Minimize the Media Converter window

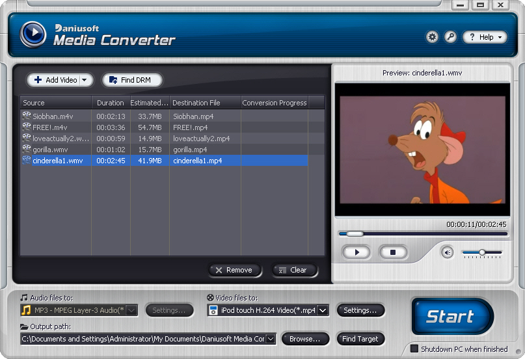pyautogui.click(x=461, y=5)
